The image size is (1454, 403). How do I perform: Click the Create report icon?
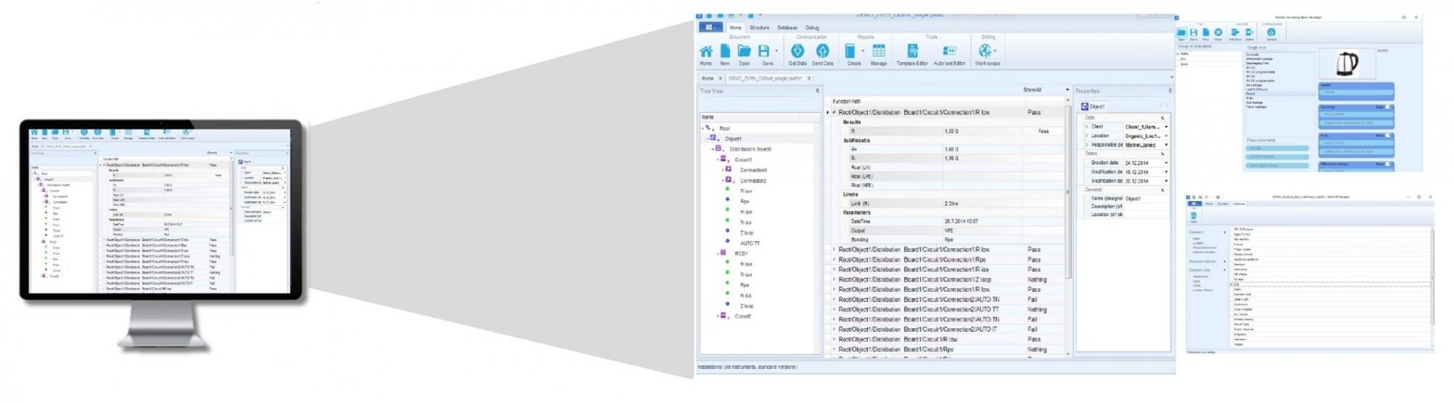coord(850,51)
